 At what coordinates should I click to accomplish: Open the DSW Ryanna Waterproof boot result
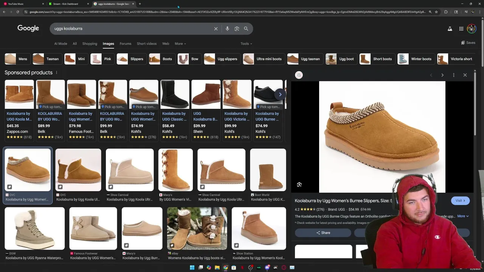click(x=34, y=234)
